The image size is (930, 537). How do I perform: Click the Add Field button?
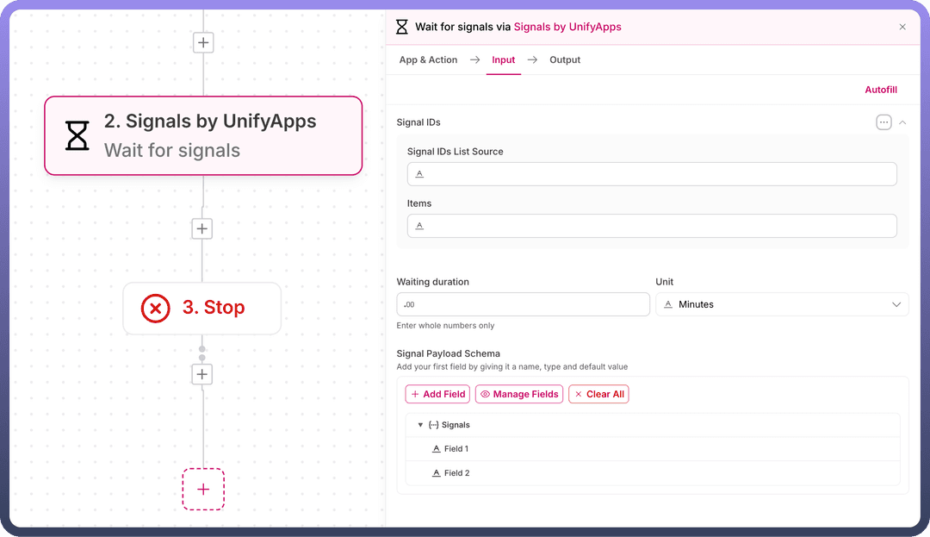point(437,394)
